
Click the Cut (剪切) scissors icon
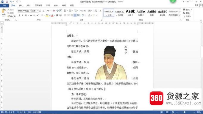[x=9, y=10]
